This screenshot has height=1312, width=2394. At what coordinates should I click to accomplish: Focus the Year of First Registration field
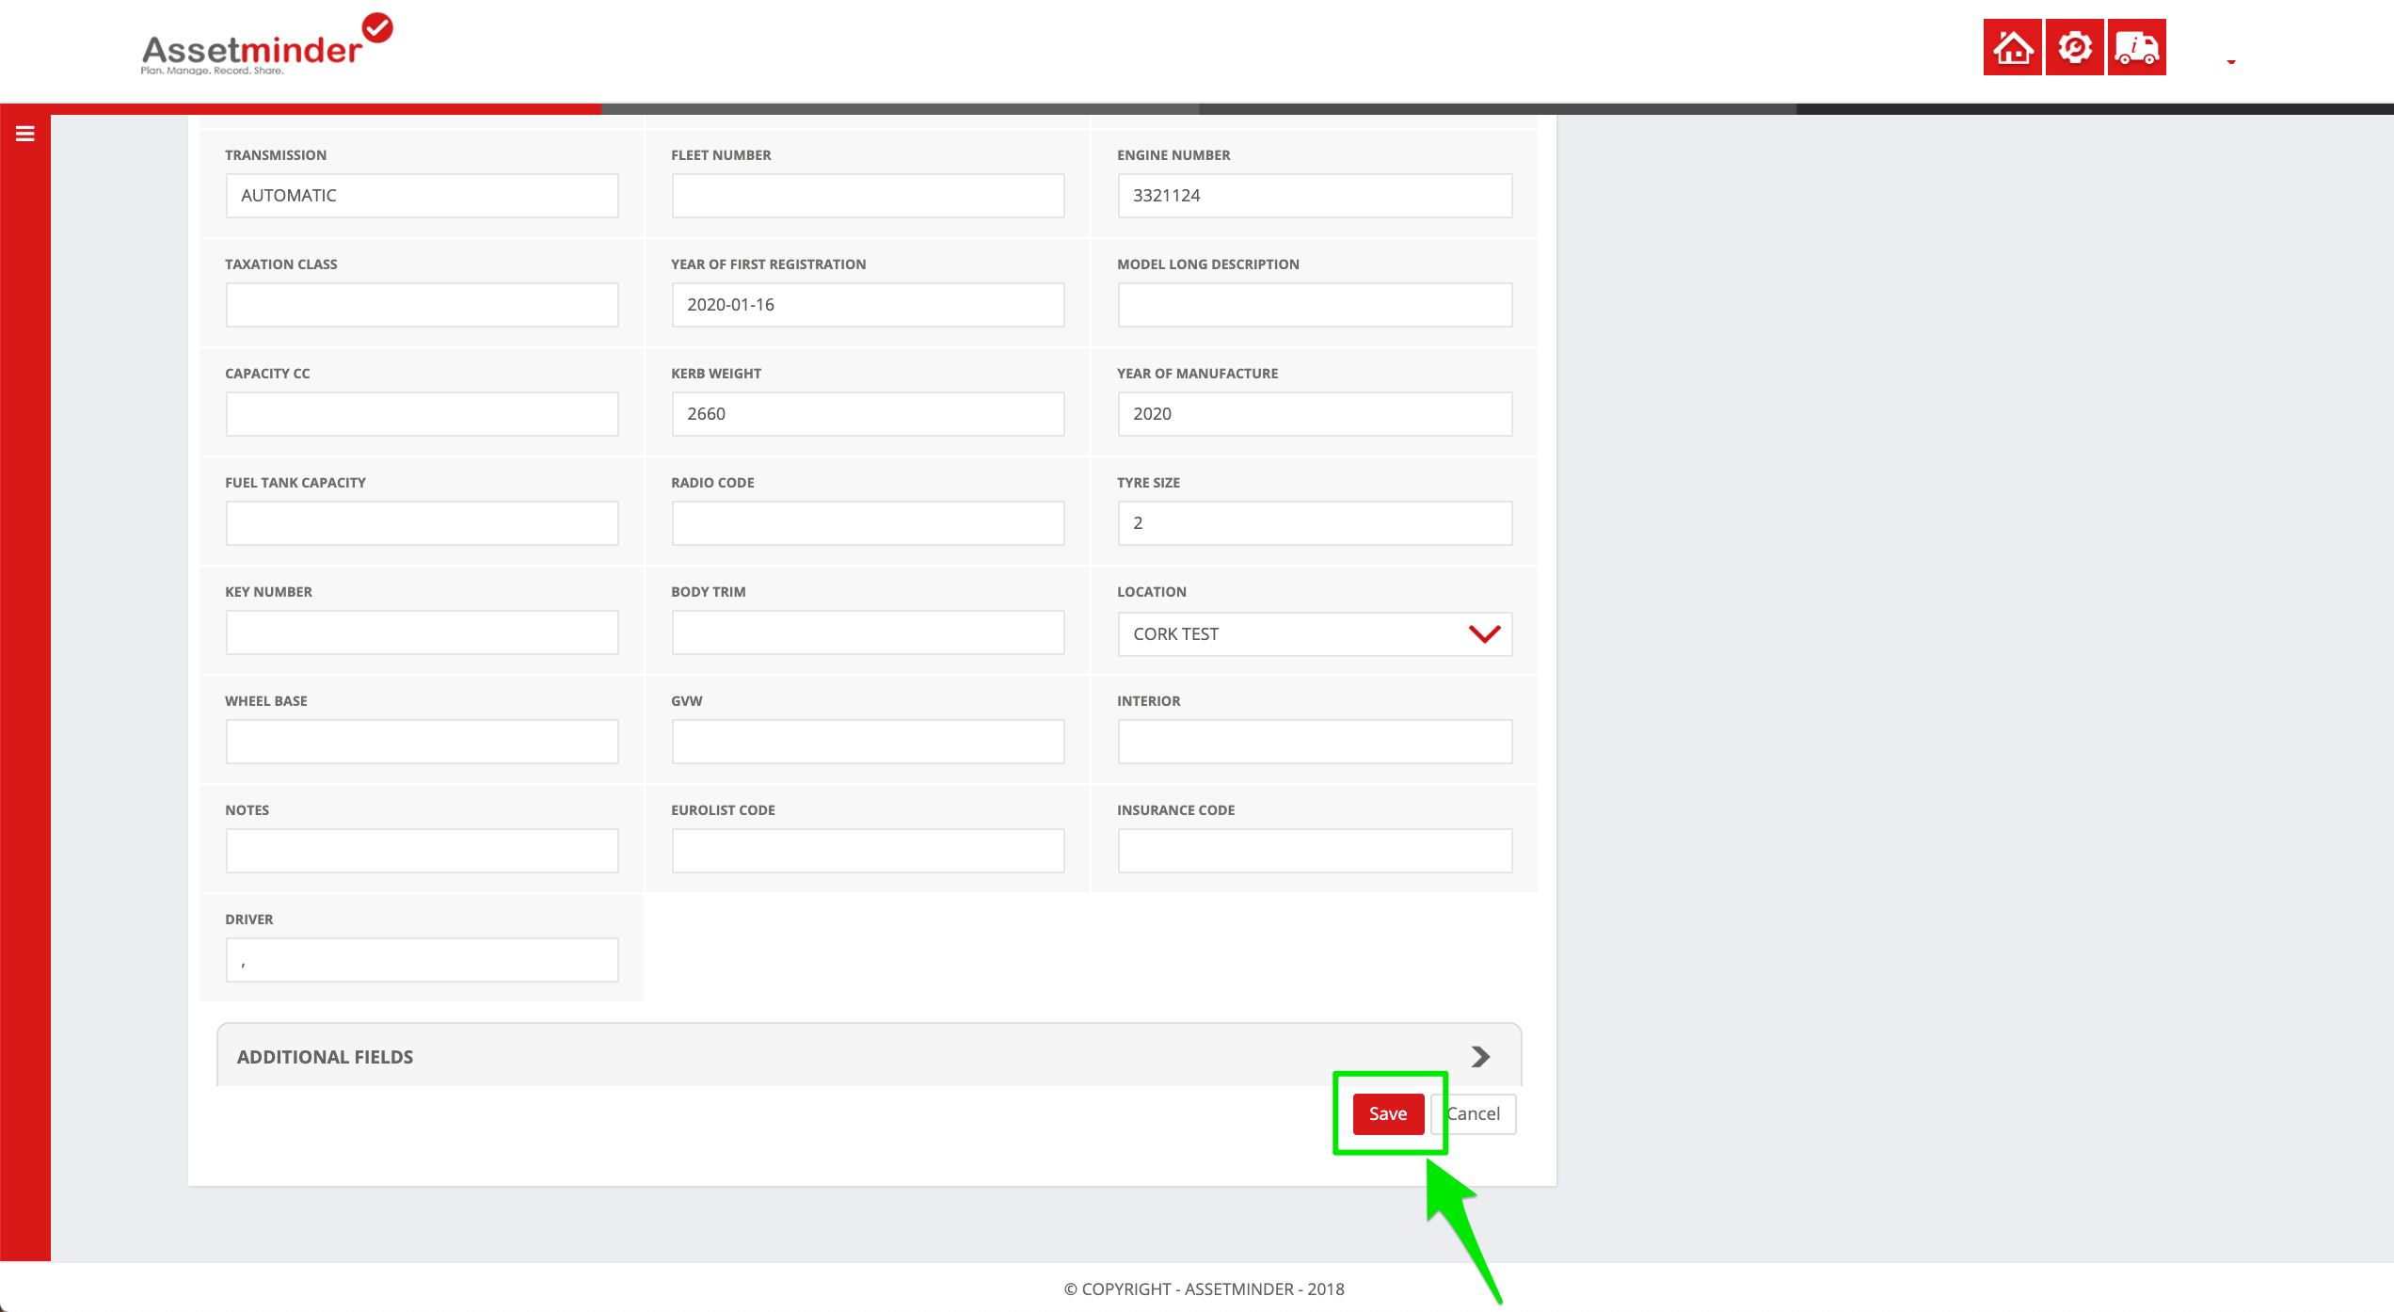tap(868, 305)
